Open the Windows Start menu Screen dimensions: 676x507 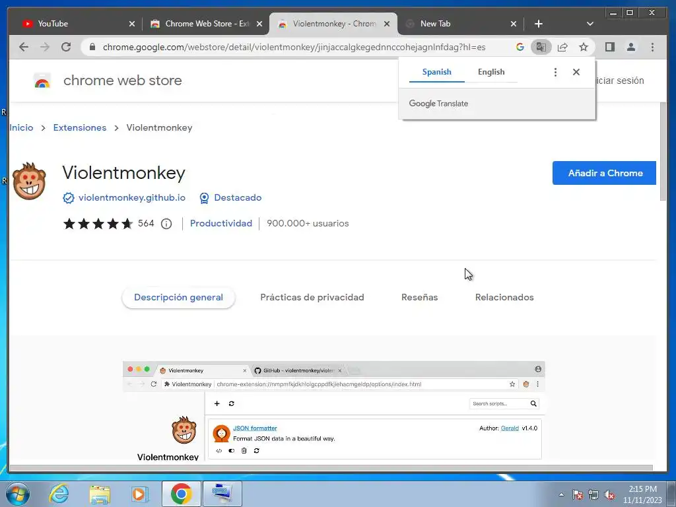click(18, 494)
